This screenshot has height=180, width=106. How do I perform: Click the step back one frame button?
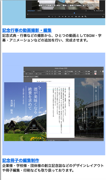click(x=63, y=17)
